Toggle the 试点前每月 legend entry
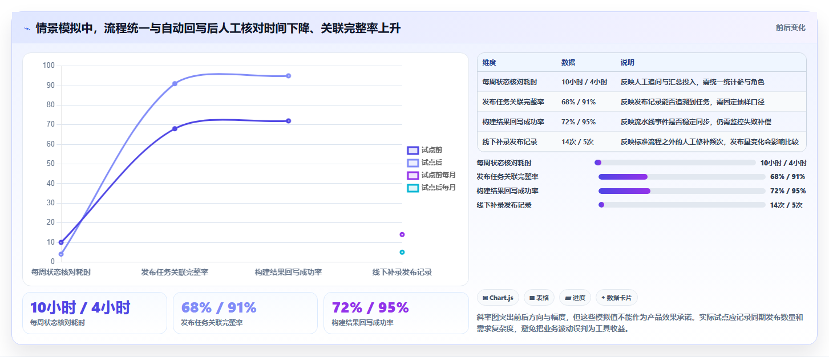Screen dimensions: 829x357 point(431,175)
